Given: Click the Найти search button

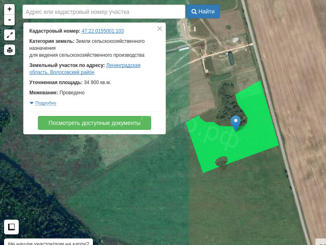Looking at the screenshot, I should (x=203, y=11).
